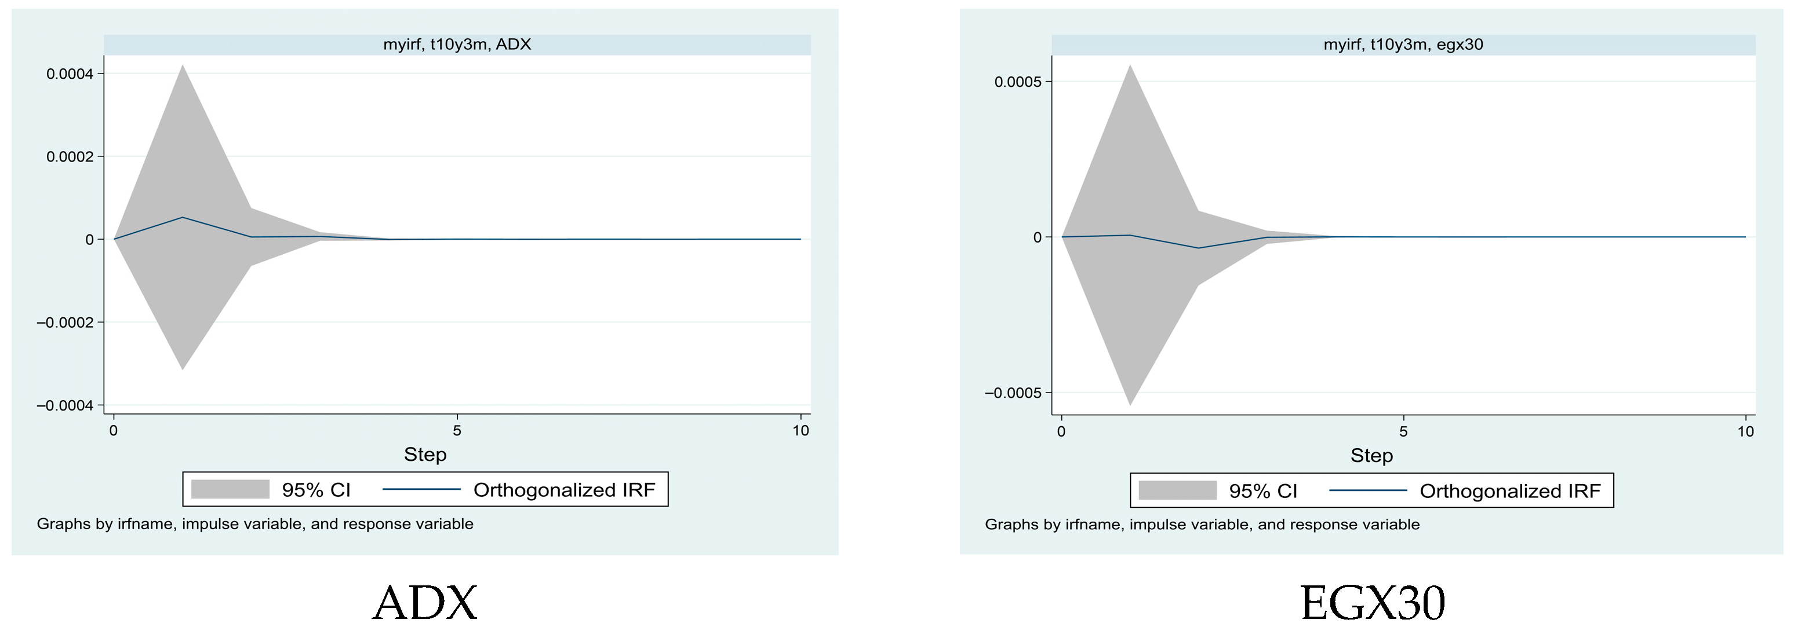Click the gray 95% CI swatch in EGX30 legend
The height and width of the screenshot is (634, 1794).
point(1177,490)
